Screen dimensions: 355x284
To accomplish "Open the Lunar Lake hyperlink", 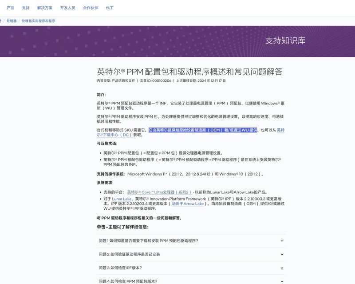I will coord(118,199).
